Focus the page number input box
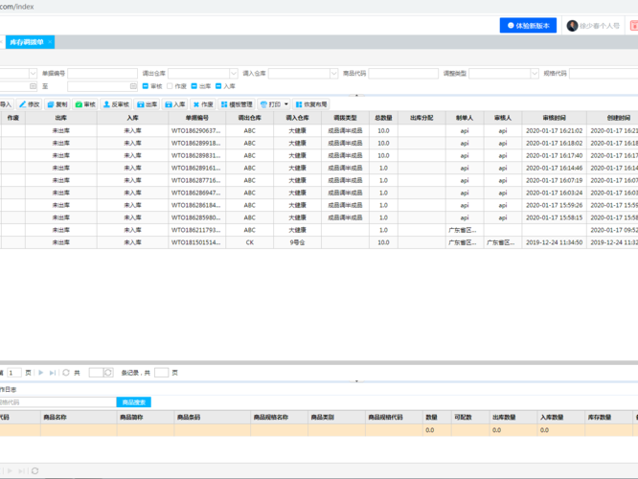Screen dimensions: 638x479 click(14, 373)
